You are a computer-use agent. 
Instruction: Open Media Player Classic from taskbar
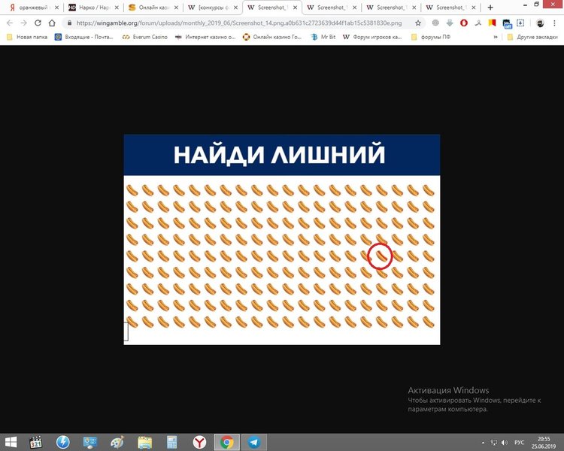coord(36,442)
